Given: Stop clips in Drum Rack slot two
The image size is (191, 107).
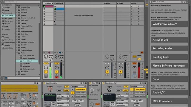Looking at the screenshot, I should click(44, 9).
